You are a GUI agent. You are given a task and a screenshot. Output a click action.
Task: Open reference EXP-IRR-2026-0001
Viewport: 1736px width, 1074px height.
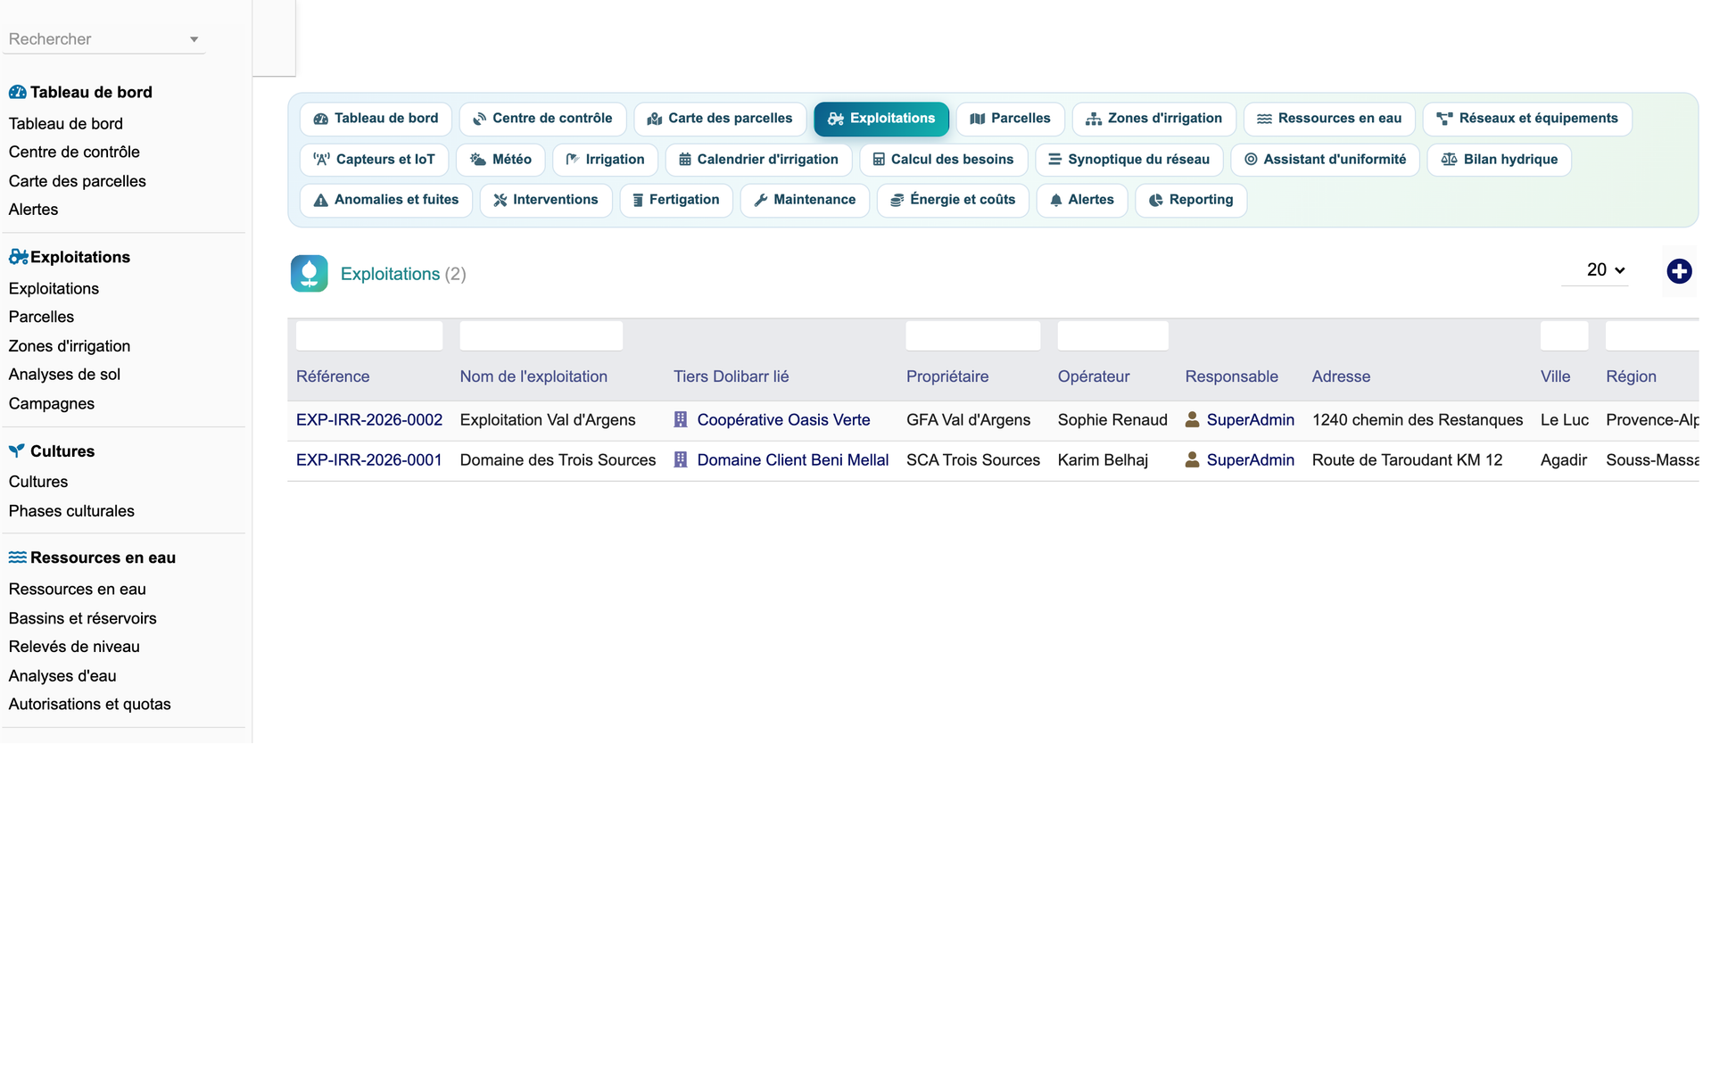coord(369,460)
